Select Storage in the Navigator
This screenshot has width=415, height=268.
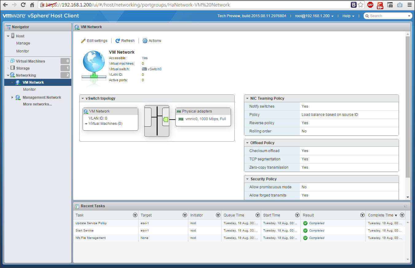23,68
